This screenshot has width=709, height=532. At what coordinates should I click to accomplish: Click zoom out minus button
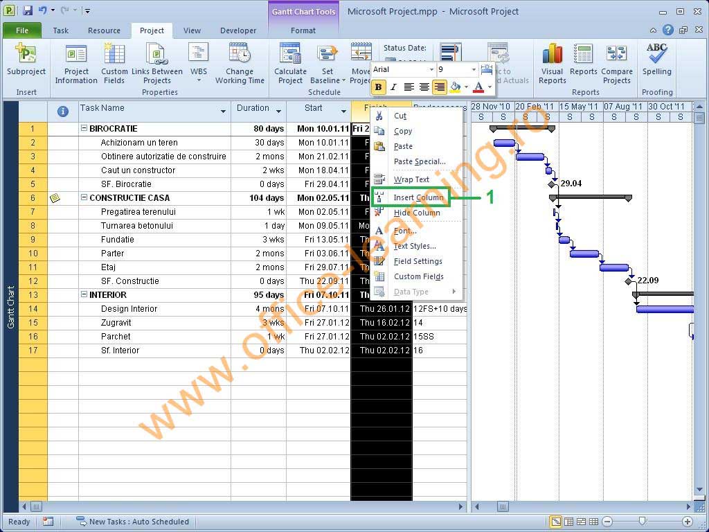click(608, 522)
